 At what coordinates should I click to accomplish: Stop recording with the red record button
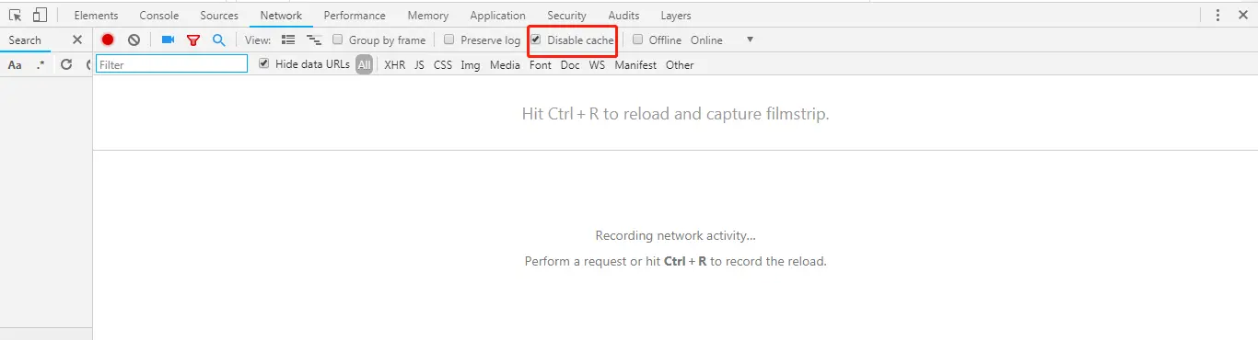click(108, 40)
